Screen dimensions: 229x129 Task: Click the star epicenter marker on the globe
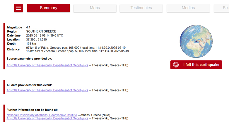[196, 41]
